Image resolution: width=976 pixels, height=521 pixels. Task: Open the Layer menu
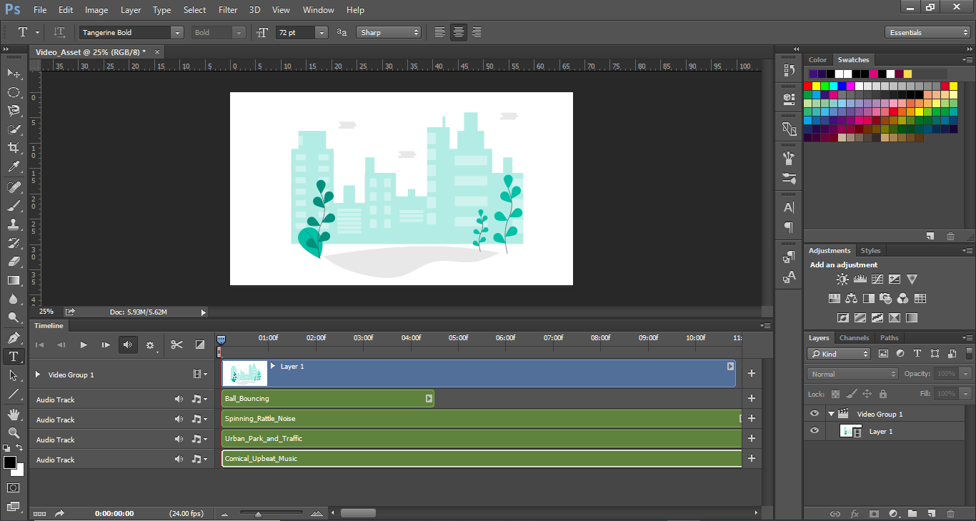pos(131,10)
